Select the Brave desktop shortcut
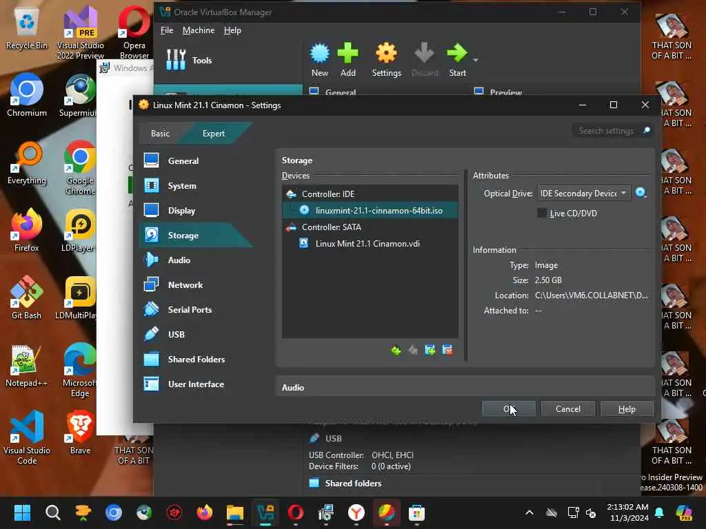 tap(80, 433)
